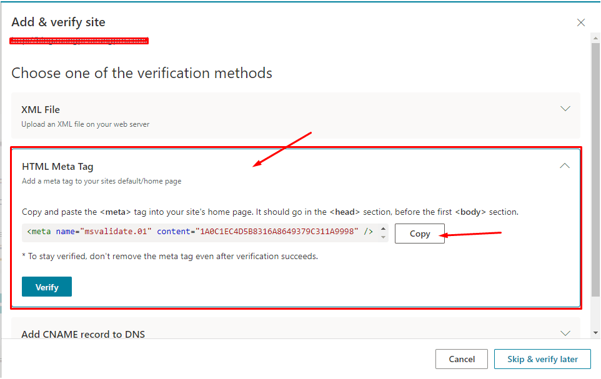The image size is (601, 379).
Task: Click "Upload an XML file" description text
Action: (x=85, y=124)
